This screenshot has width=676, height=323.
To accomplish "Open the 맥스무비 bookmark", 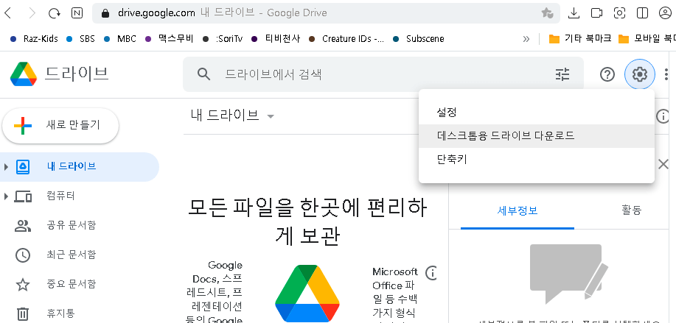I will (x=170, y=39).
